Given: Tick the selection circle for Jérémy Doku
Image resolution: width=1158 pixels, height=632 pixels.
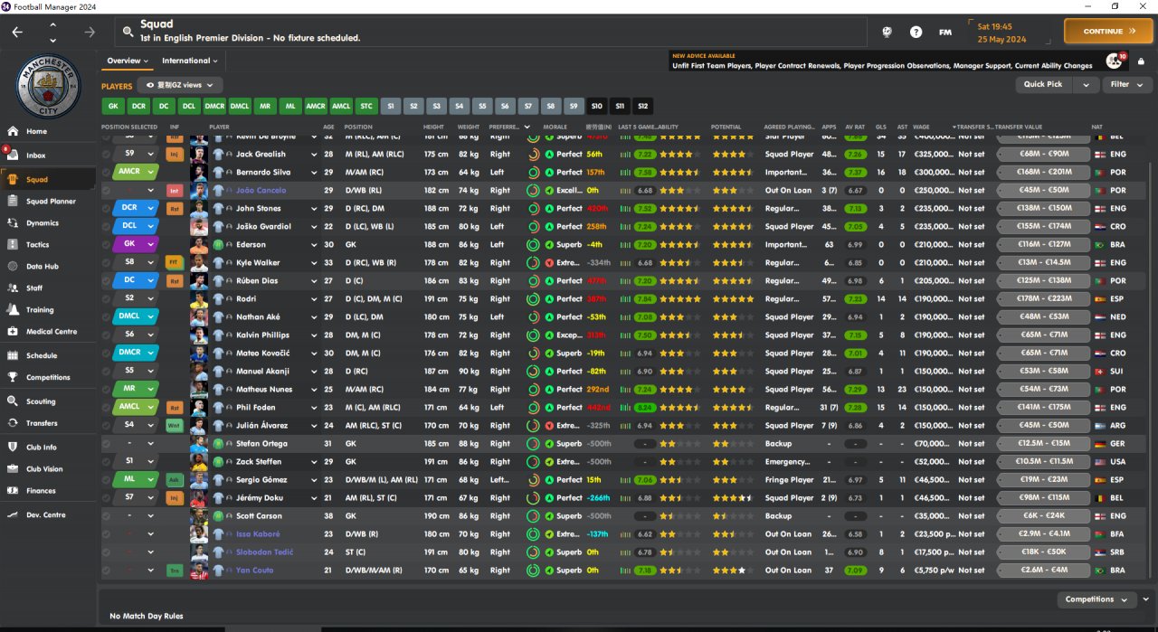Looking at the screenshot, I should click(x=107, y=497).
